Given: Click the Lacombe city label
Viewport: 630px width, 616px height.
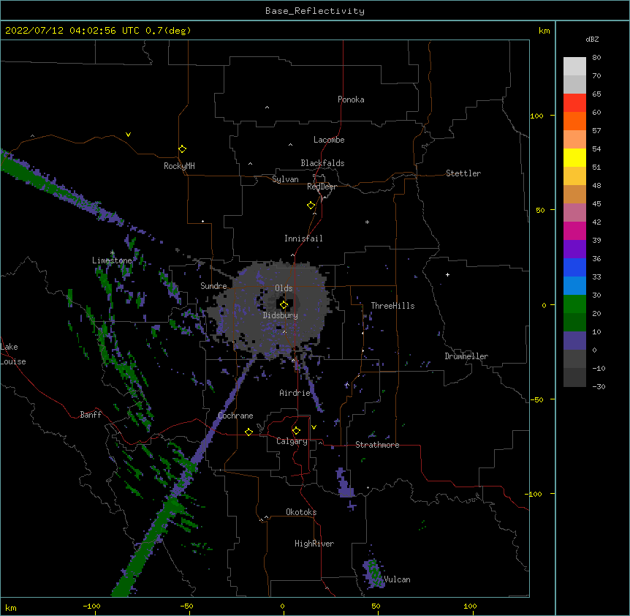Looking at the screenshot, I should pyautogui.click(x=329, y=140).
